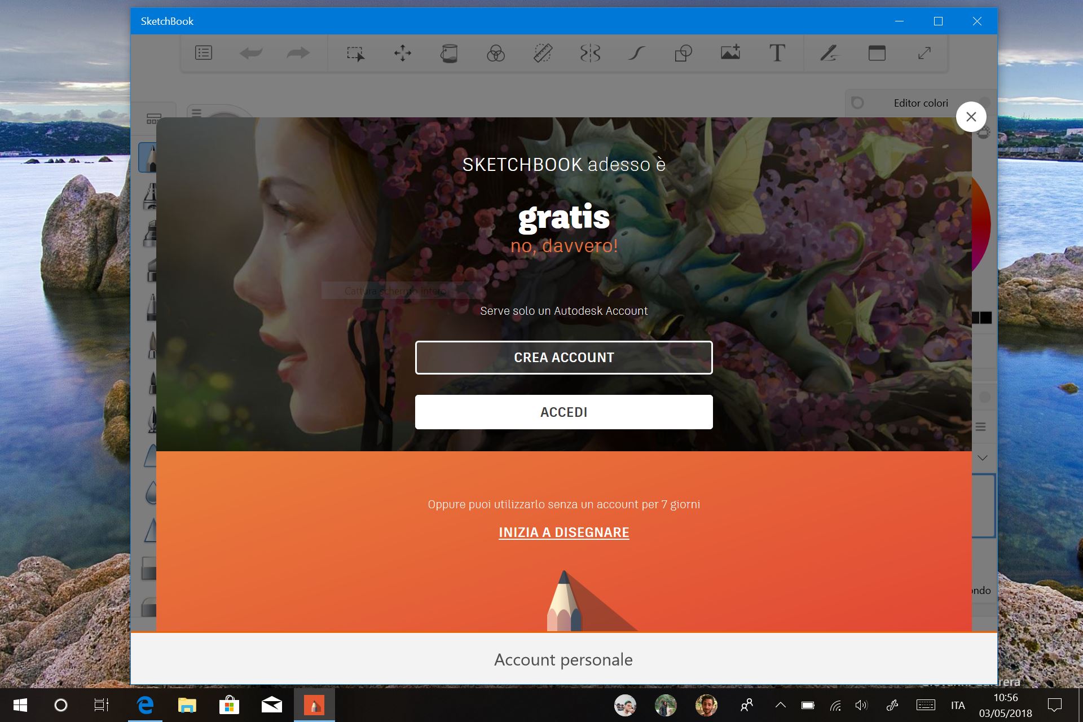This screenshot has width=1083, height=722.
Task: Click the SketchBook taskbar icon
Action: (314, 705)
